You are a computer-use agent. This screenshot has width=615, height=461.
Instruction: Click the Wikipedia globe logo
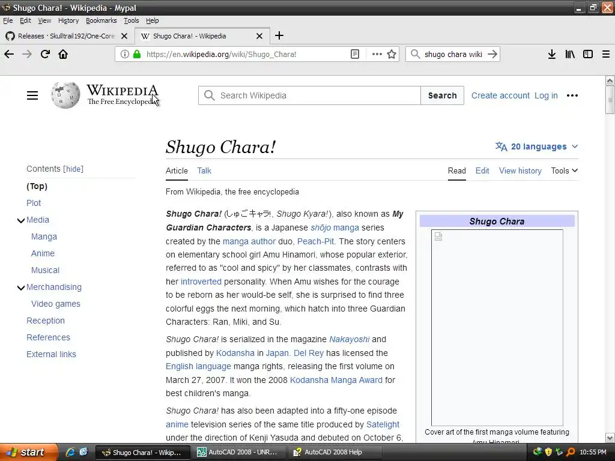pyautogui.click(x=65, y=95)
